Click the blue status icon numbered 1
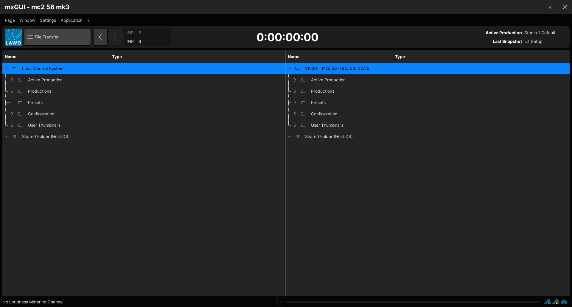This screenshot has width=572, height=307. click(x=547, y=302)
